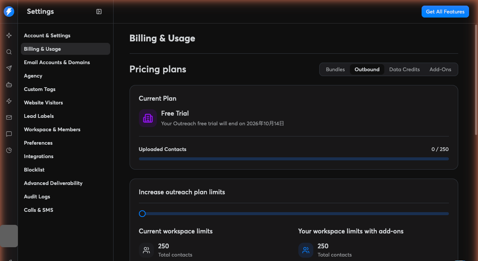478x261 pixels.
Task: Click the Current Plan heading
Action: pos(158,98)
